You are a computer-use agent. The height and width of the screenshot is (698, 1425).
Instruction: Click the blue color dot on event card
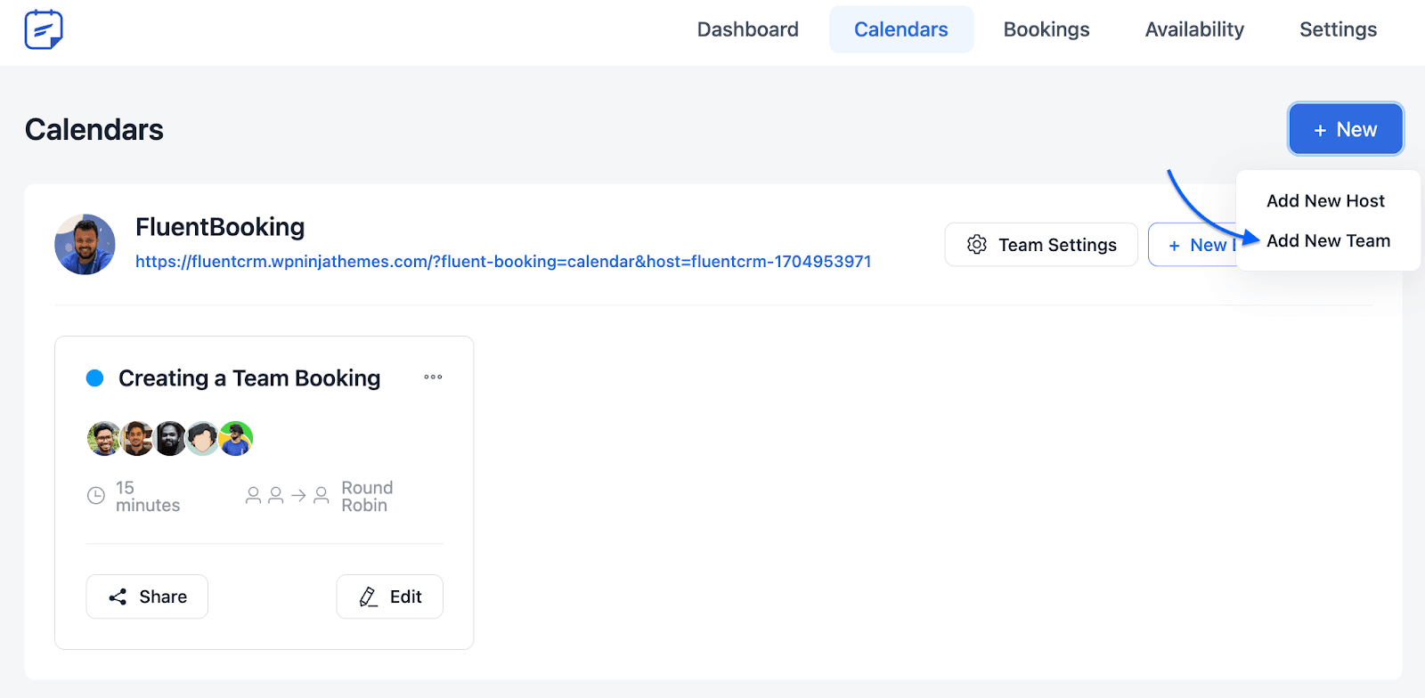point(94,378)
